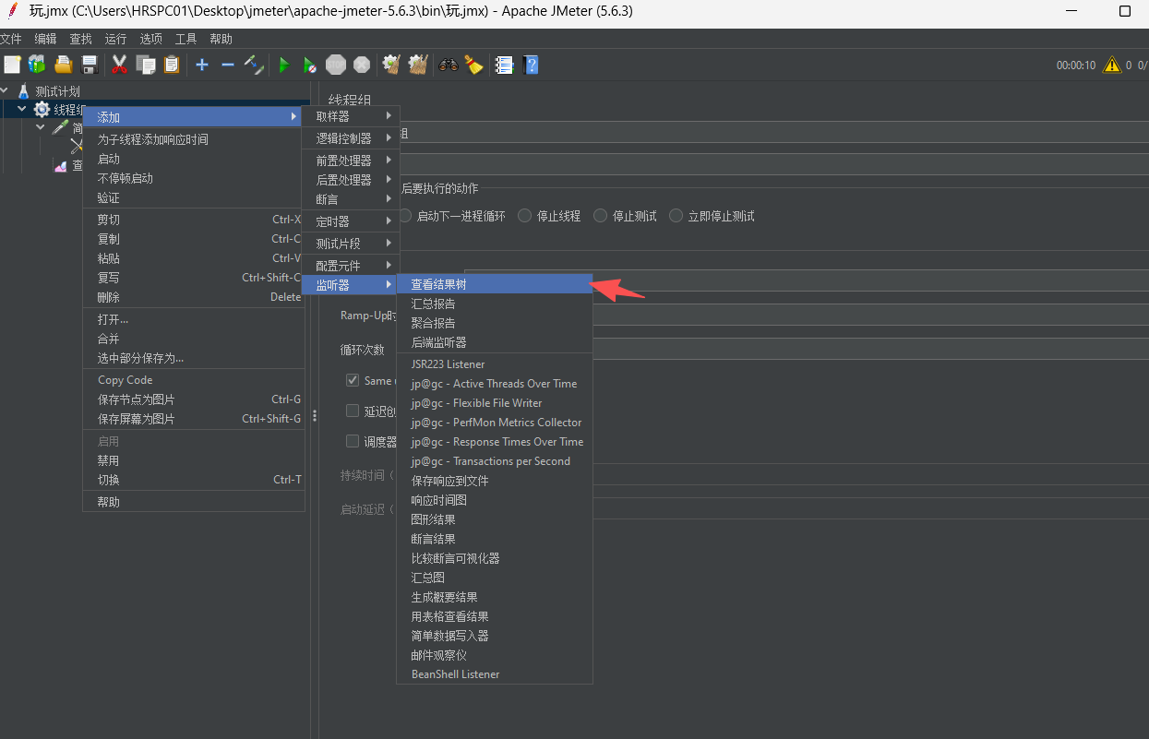Screen dimensions: 1149x739
Task: Toggle the Same user checkbox
Action: 353,380
